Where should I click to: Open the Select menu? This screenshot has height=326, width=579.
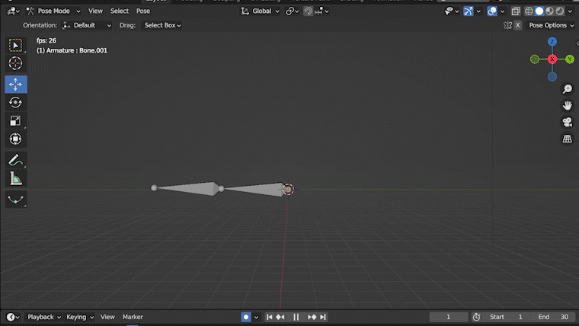(120, 11)
